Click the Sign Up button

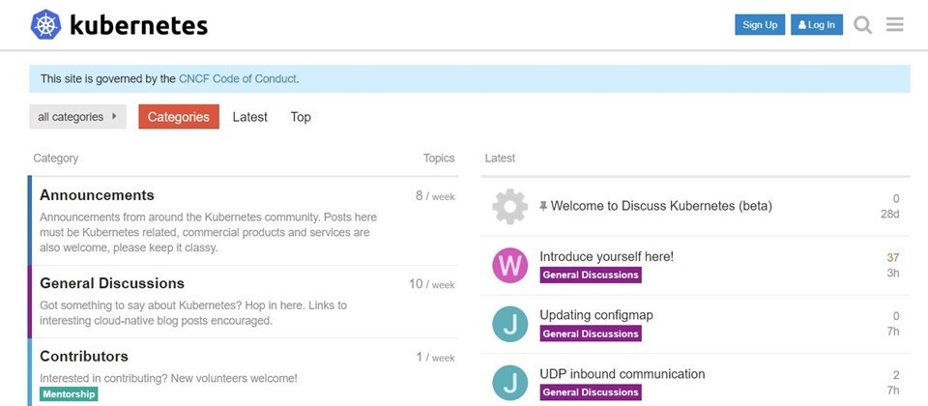click(760, 25)
